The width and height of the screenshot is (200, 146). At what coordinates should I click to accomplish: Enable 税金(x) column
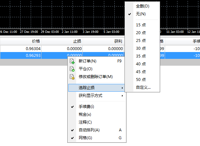[85, 114]
